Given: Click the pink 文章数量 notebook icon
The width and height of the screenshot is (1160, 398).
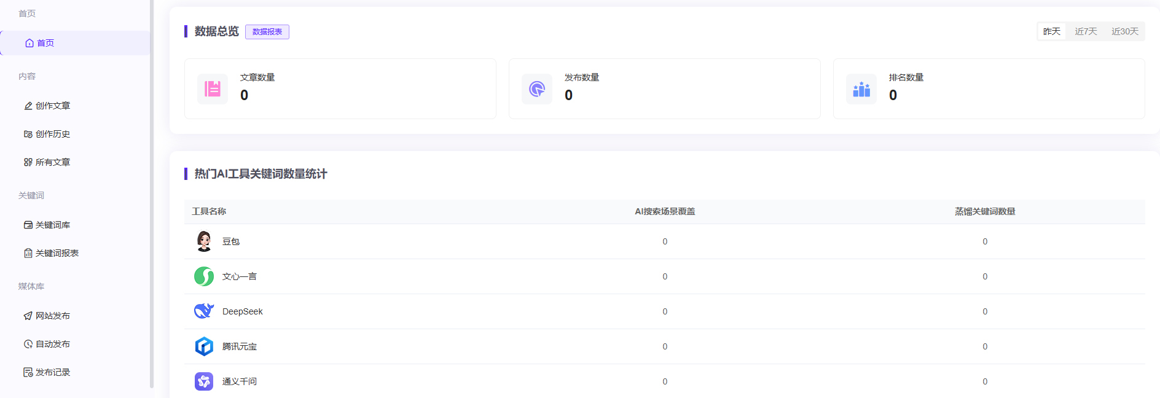Looking at the screenshot, I should 213,89.
